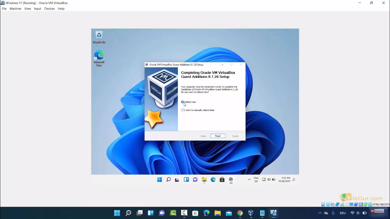The width and height of the screenshot is (390, 219).
Task: Select the Reboot now radio button
Action: [182, 102]
